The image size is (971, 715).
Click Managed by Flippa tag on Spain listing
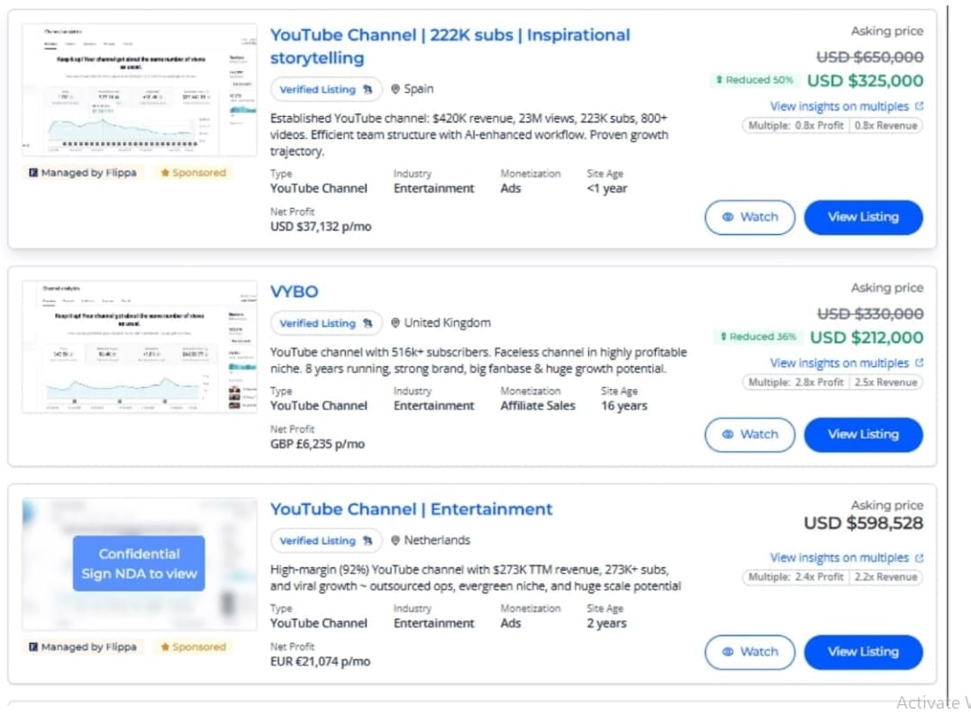[x=82, y=173]
